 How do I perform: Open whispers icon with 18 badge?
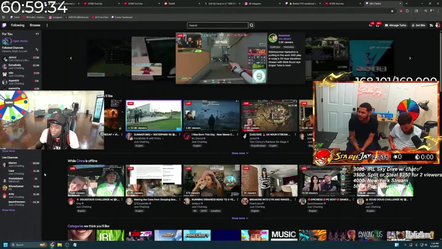coord(371,25)
